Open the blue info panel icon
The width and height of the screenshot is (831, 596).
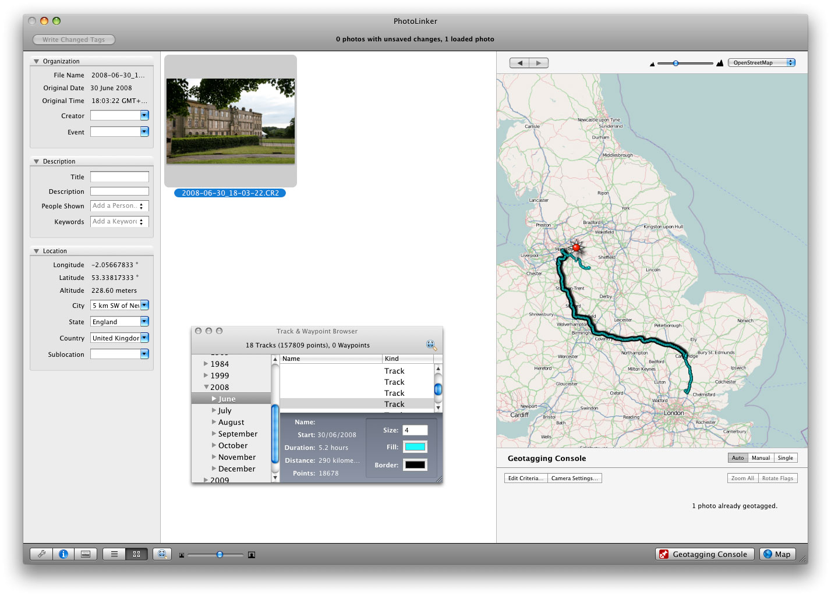click(x=63, y=554)
